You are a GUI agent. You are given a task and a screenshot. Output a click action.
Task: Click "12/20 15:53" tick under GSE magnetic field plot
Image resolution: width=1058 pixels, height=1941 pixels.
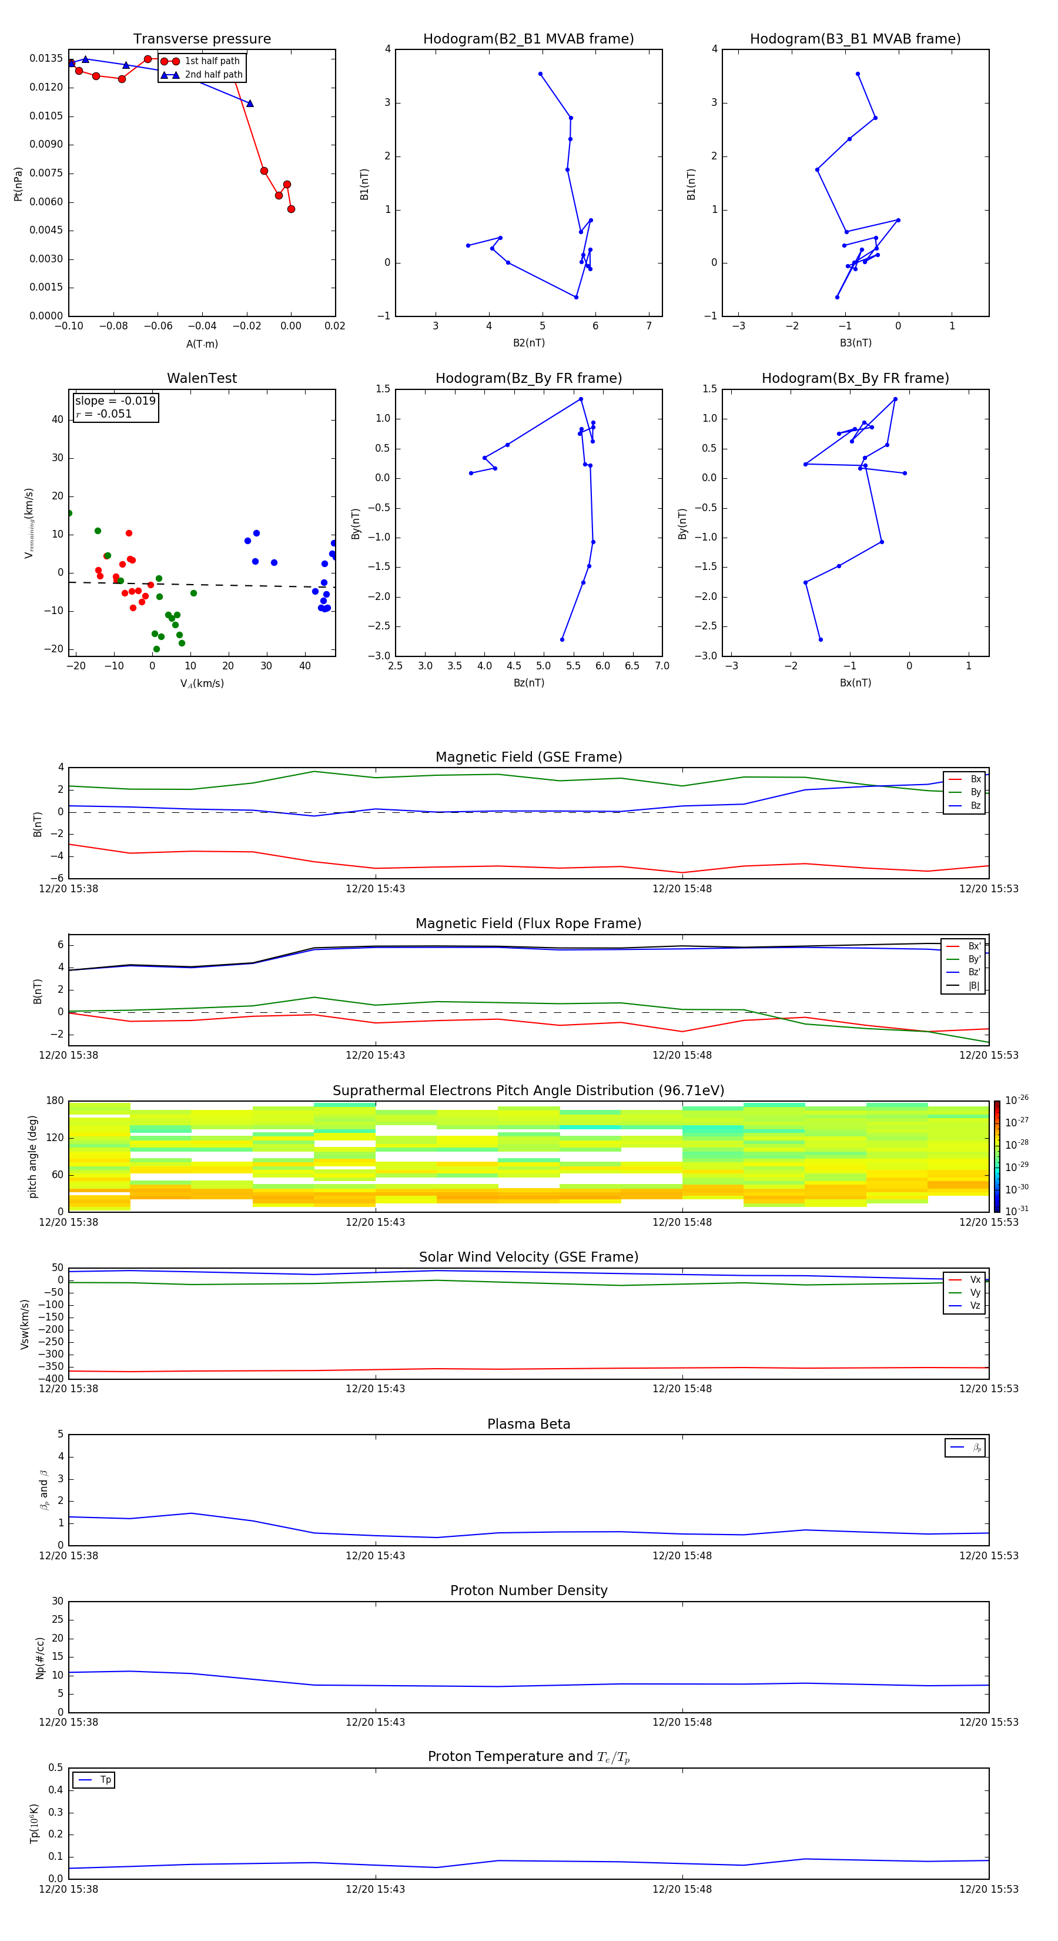coord(988,889)
